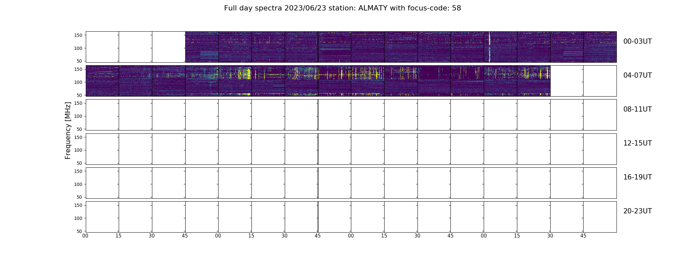Click the 50 tick label of the 00-03UT row
685x261 pixels.
[x=80, y=61]
